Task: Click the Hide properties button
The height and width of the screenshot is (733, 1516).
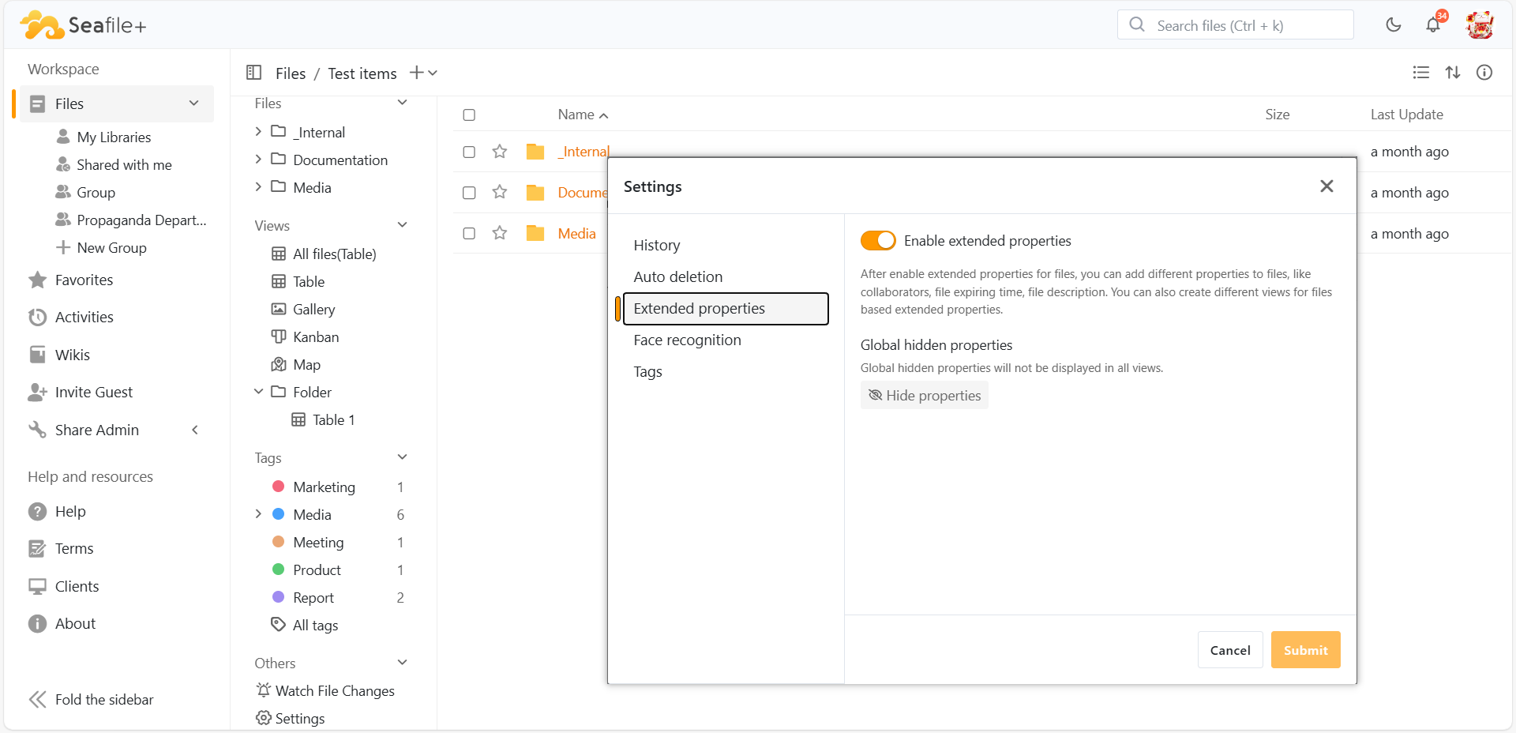Action: (924, 396)
